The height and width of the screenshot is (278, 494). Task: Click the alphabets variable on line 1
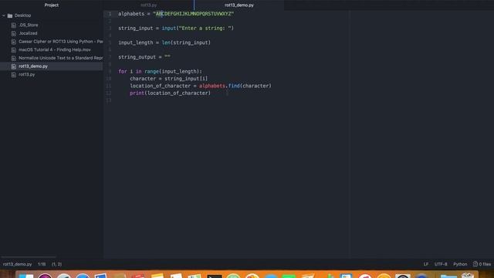click(131, 14)
